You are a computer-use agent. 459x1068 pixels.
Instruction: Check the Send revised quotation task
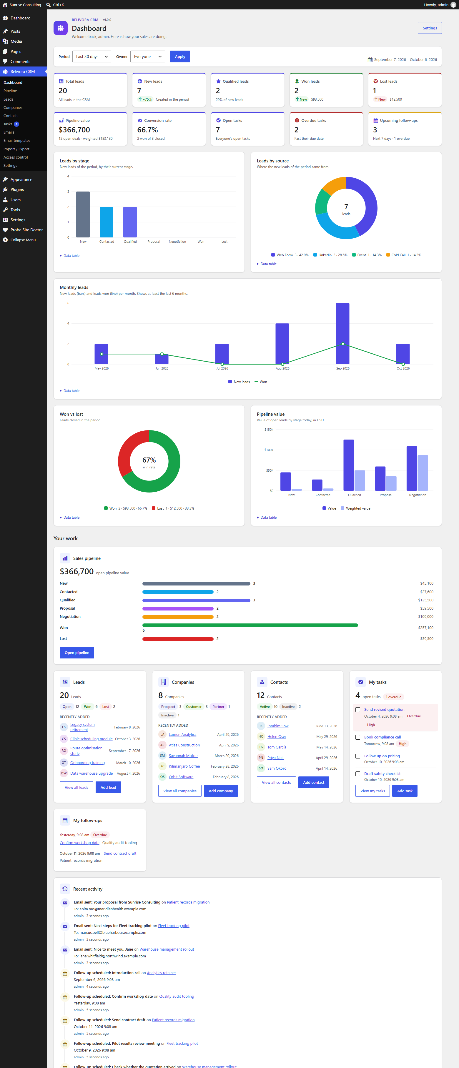tap(358, 709)
